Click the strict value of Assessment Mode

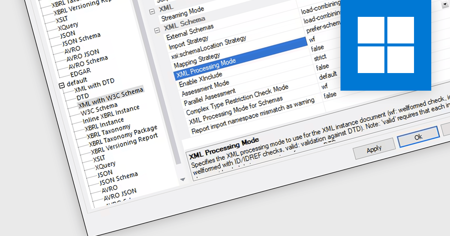coord(320,57)
